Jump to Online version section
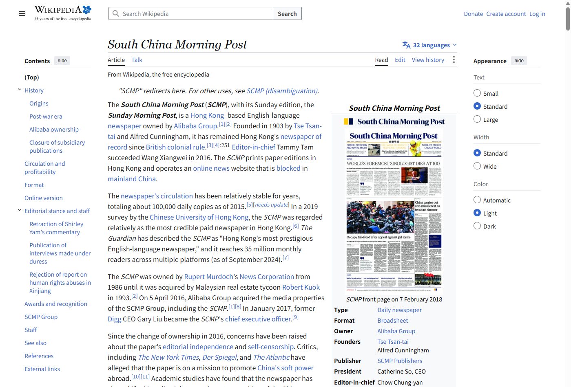Viewport: 571px width, 387px height. [x=44, y=198]
